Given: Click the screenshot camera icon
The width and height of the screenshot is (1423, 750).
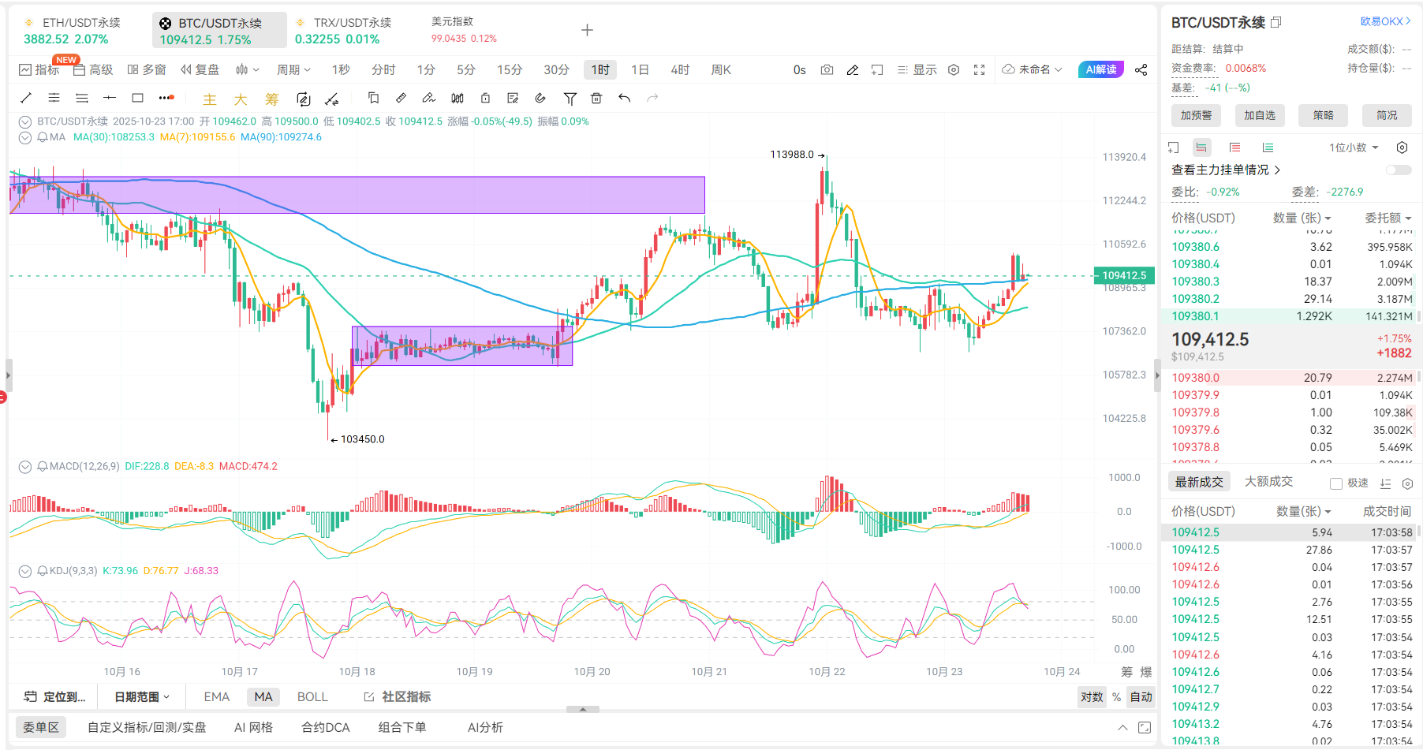Looking at the screenshot, I should [x=827, y=70].
